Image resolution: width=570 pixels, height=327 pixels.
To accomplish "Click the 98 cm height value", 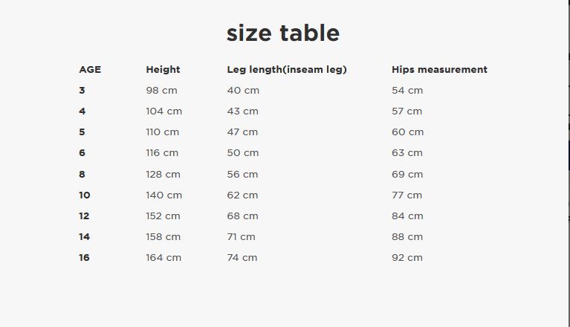I will (x=162, y=90).
